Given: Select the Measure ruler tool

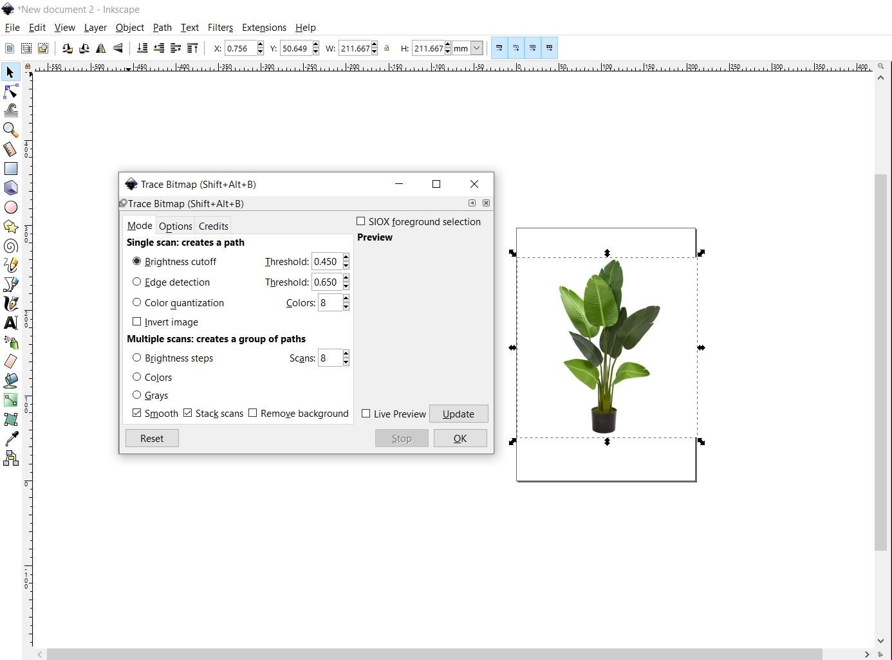Looking at the screenshot, I should pyautogui.click(x=10, y=149).
